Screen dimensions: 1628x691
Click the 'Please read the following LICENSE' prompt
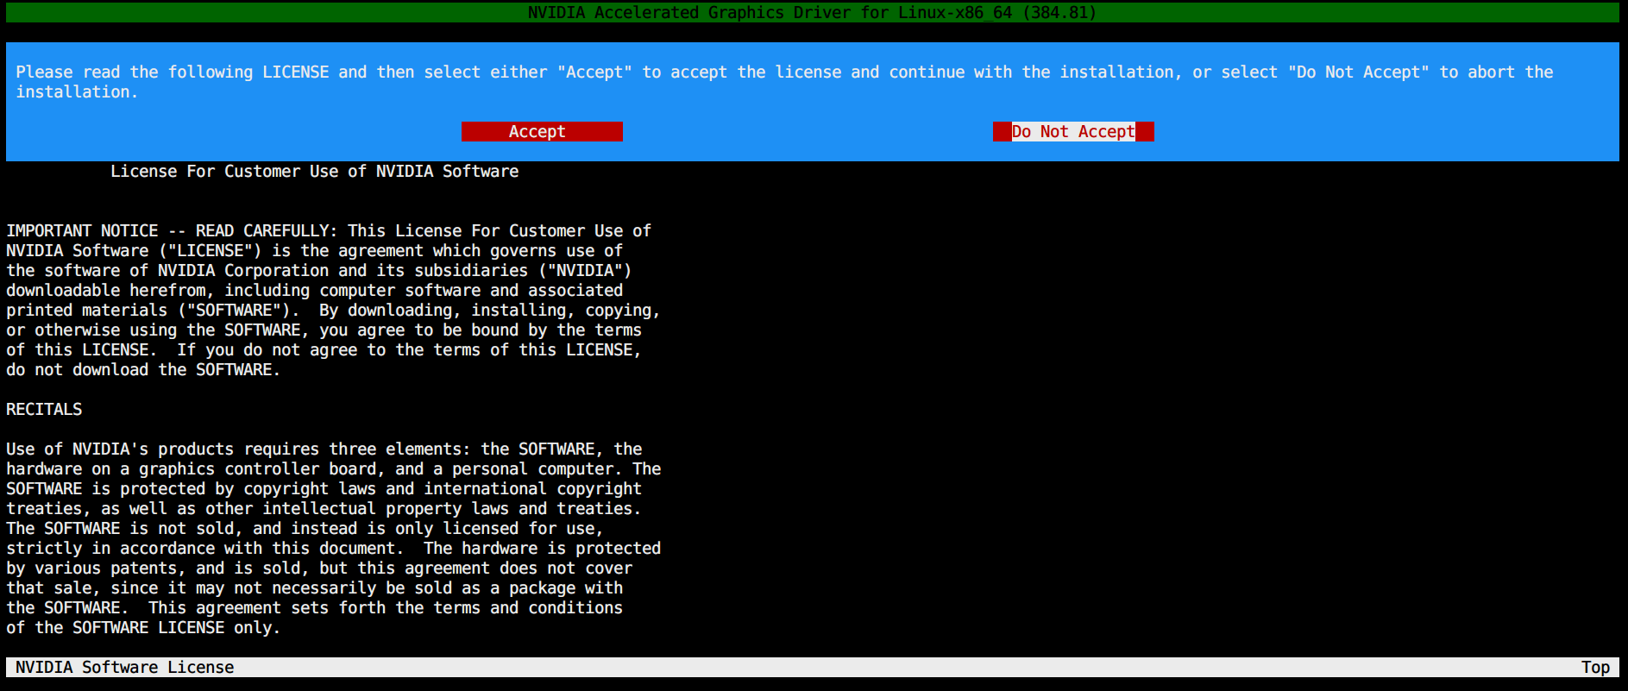pos(784,82)
